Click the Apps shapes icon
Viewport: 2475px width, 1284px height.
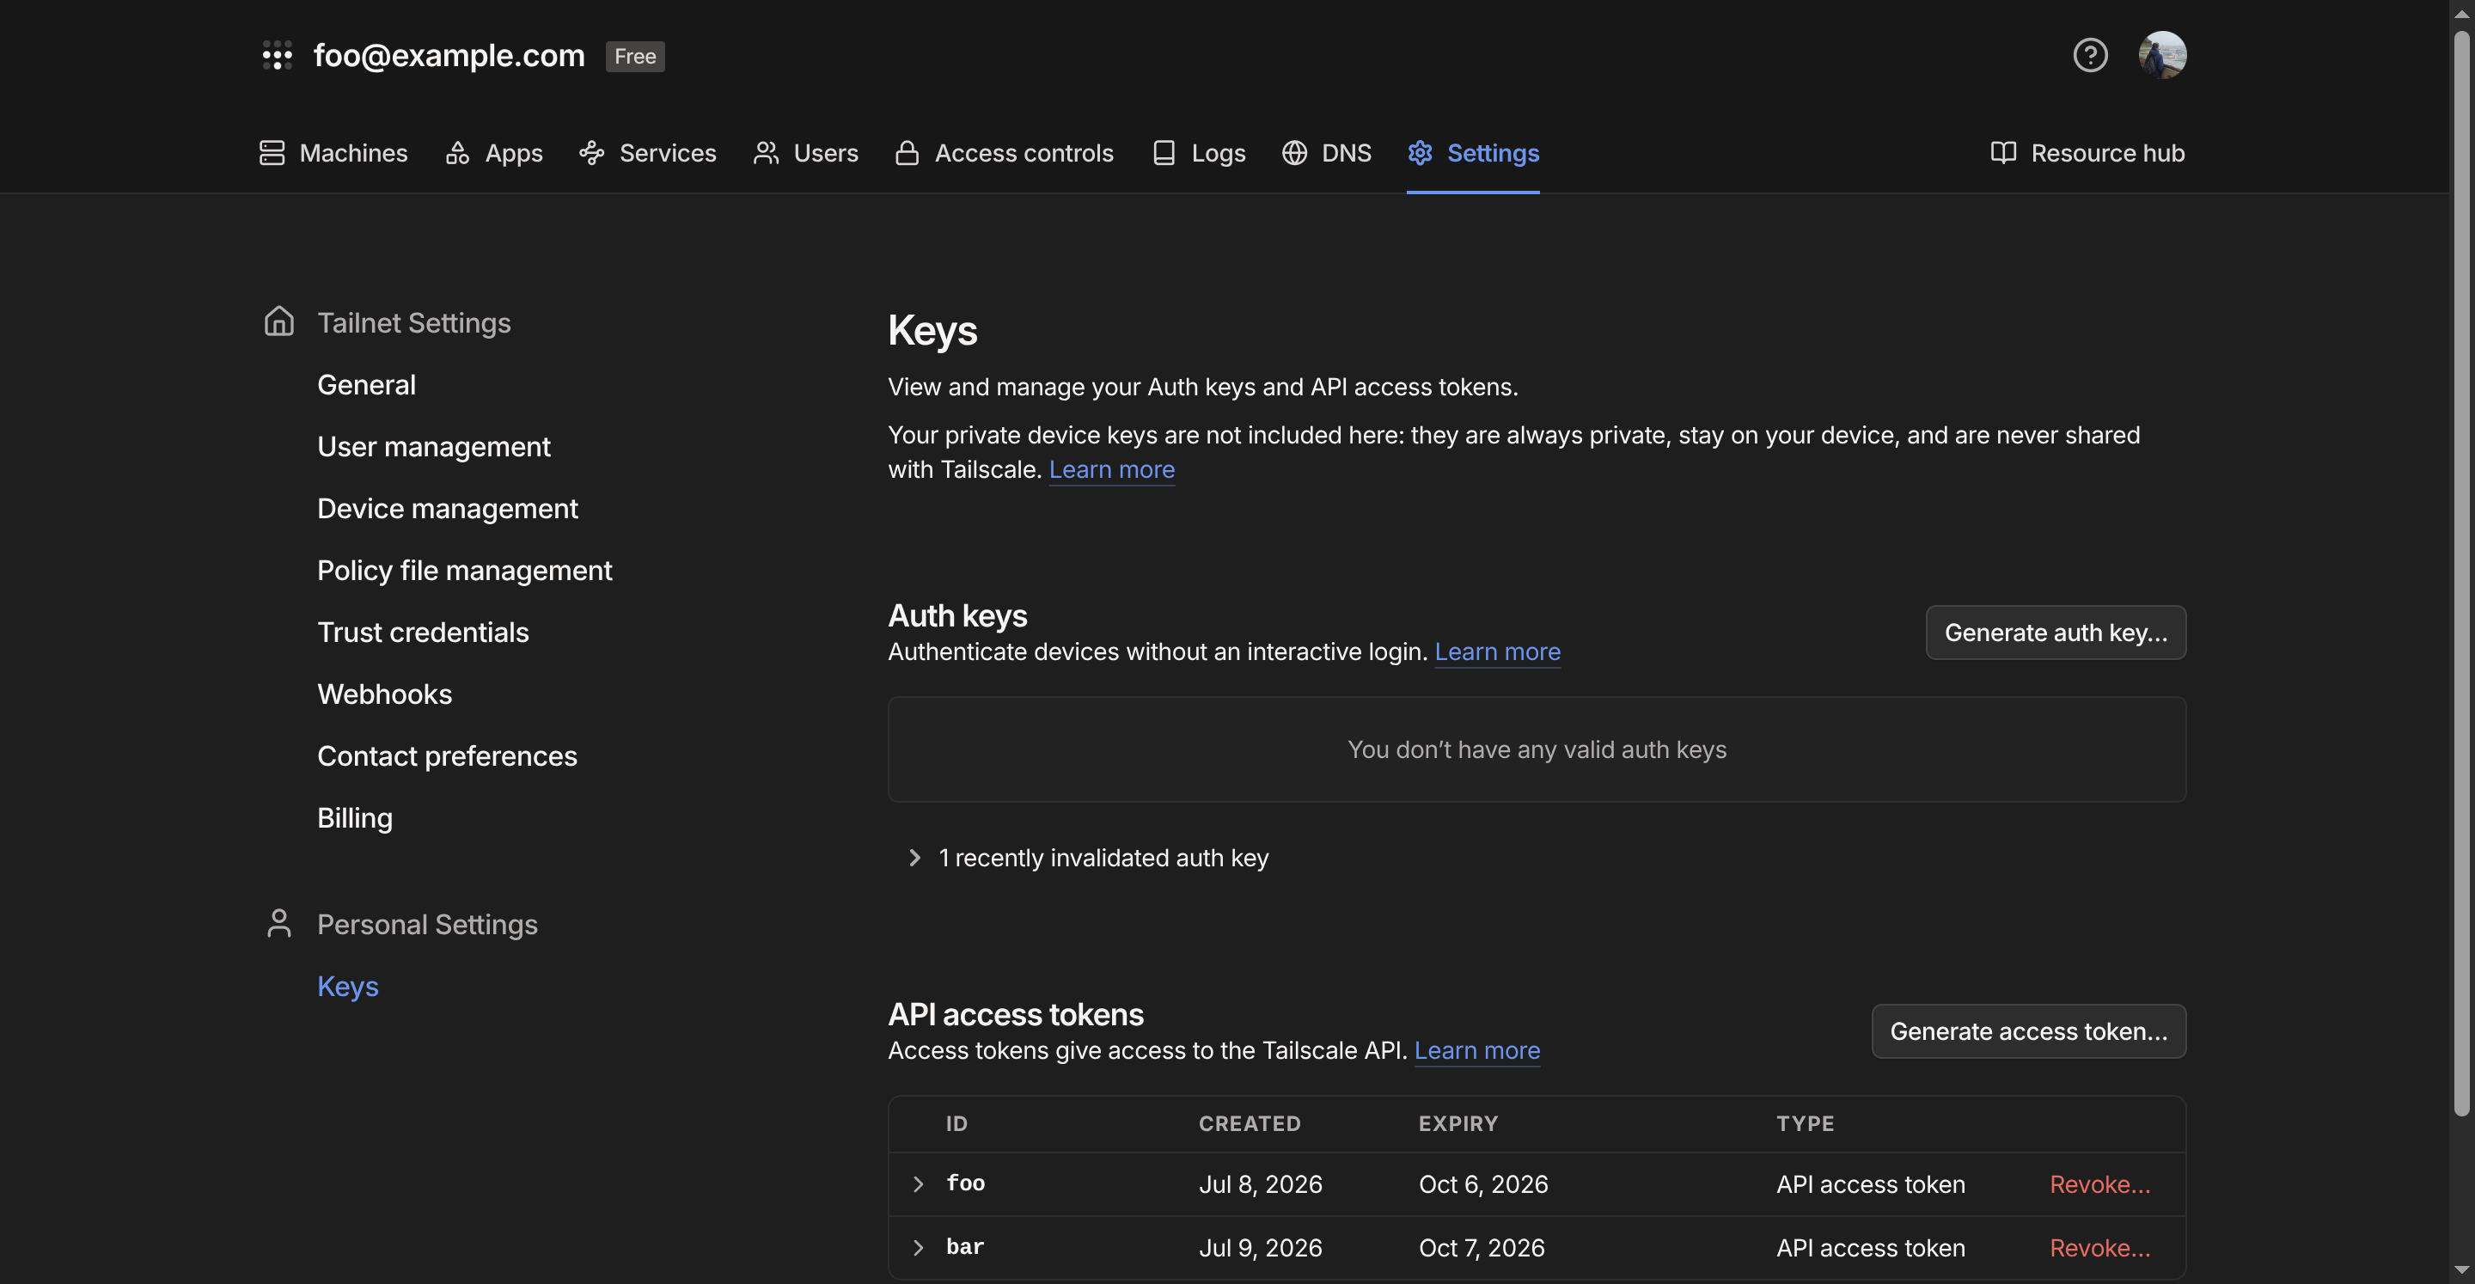click(x=457, y=153)
